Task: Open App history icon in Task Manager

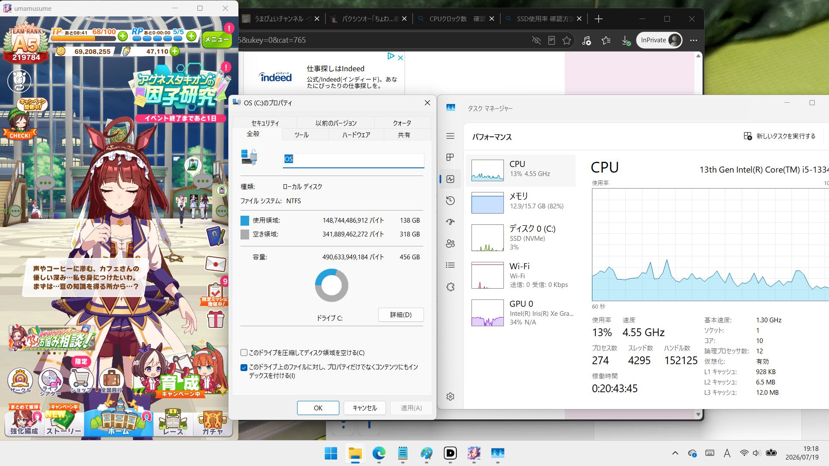Action: pos(450,201)
